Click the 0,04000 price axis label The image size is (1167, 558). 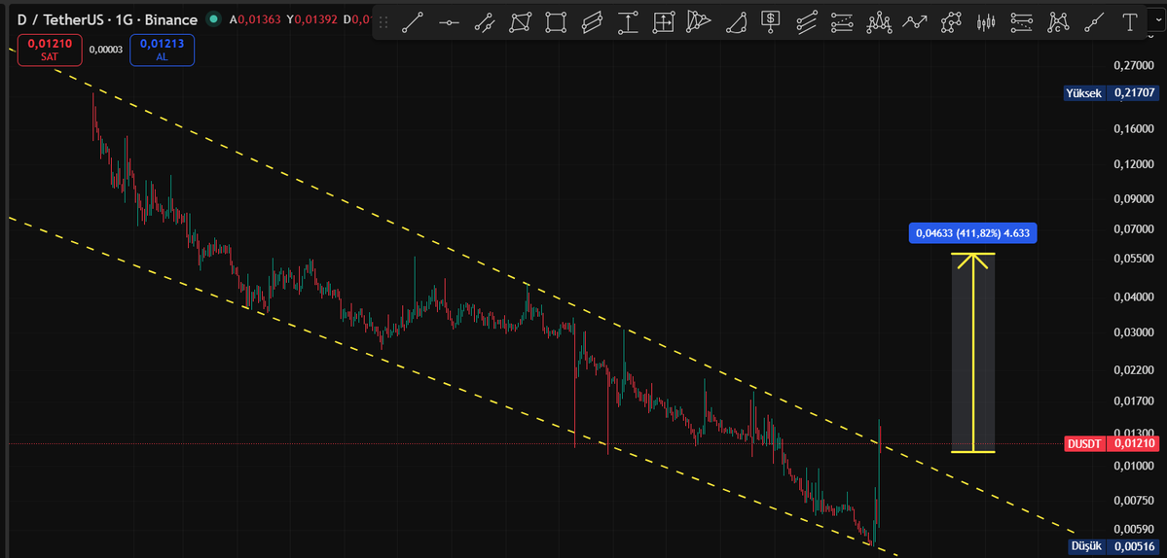coord(1134,297)
